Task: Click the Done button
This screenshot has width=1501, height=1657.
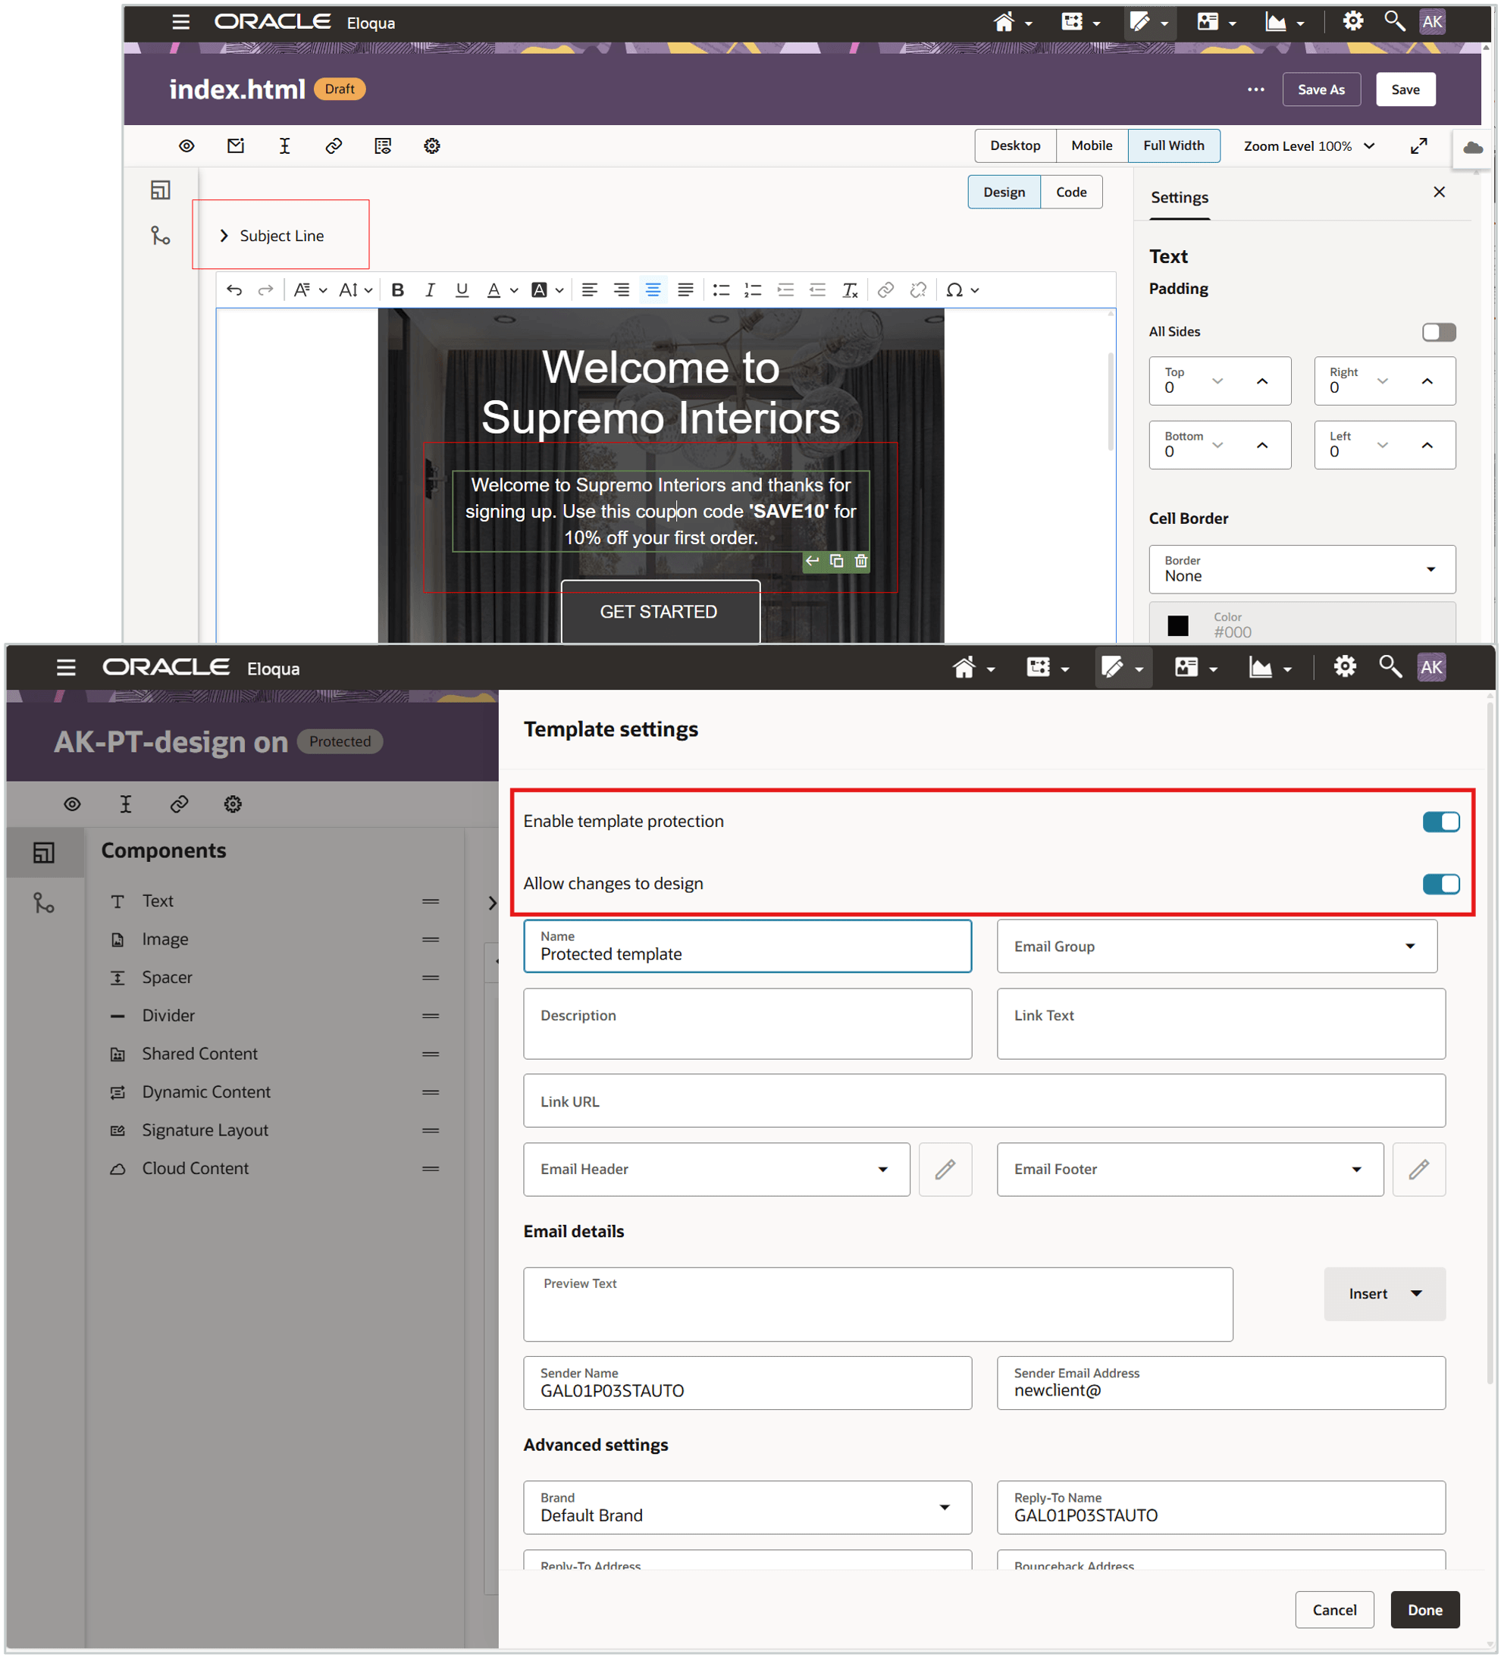Action: pos(1424,1609)
